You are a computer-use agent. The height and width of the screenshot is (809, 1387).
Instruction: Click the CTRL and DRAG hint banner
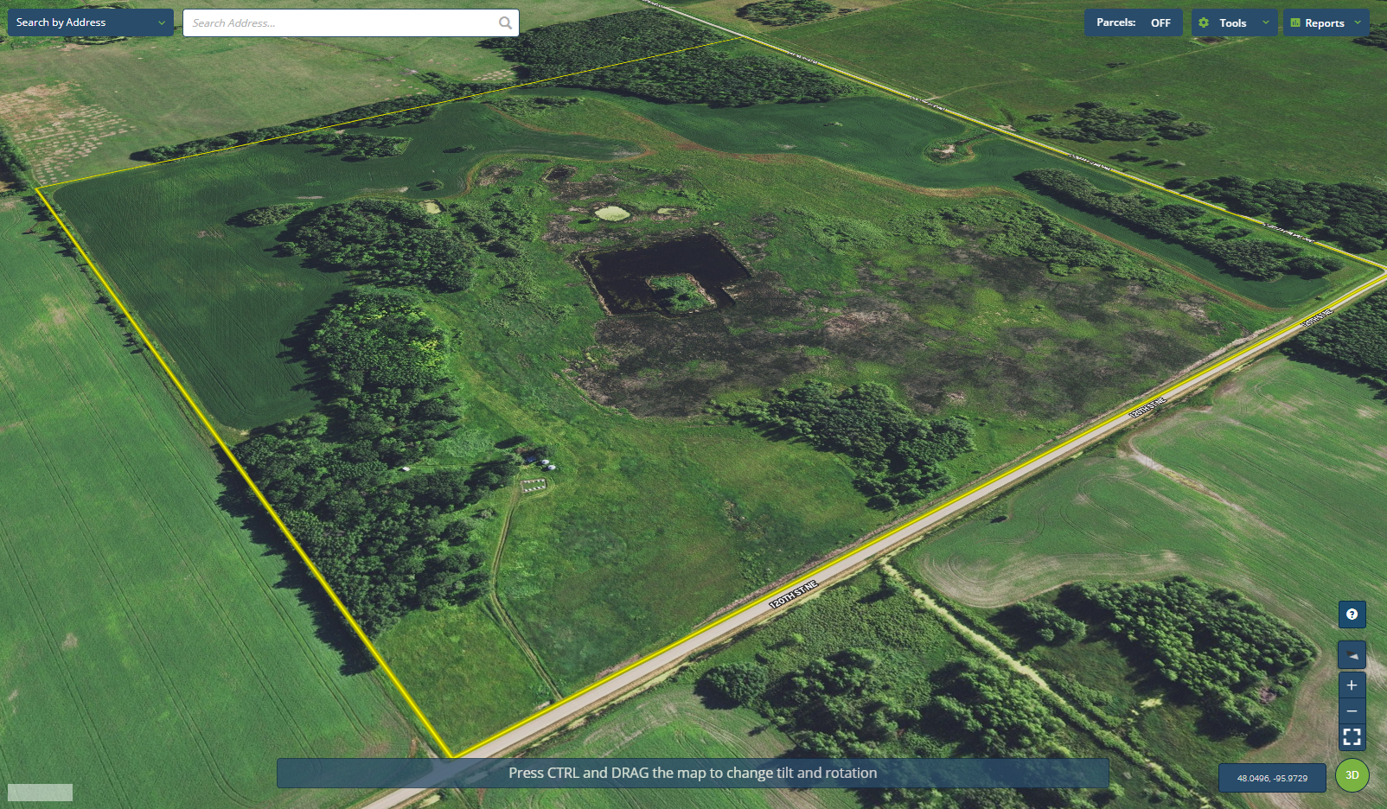coord(692,774)
